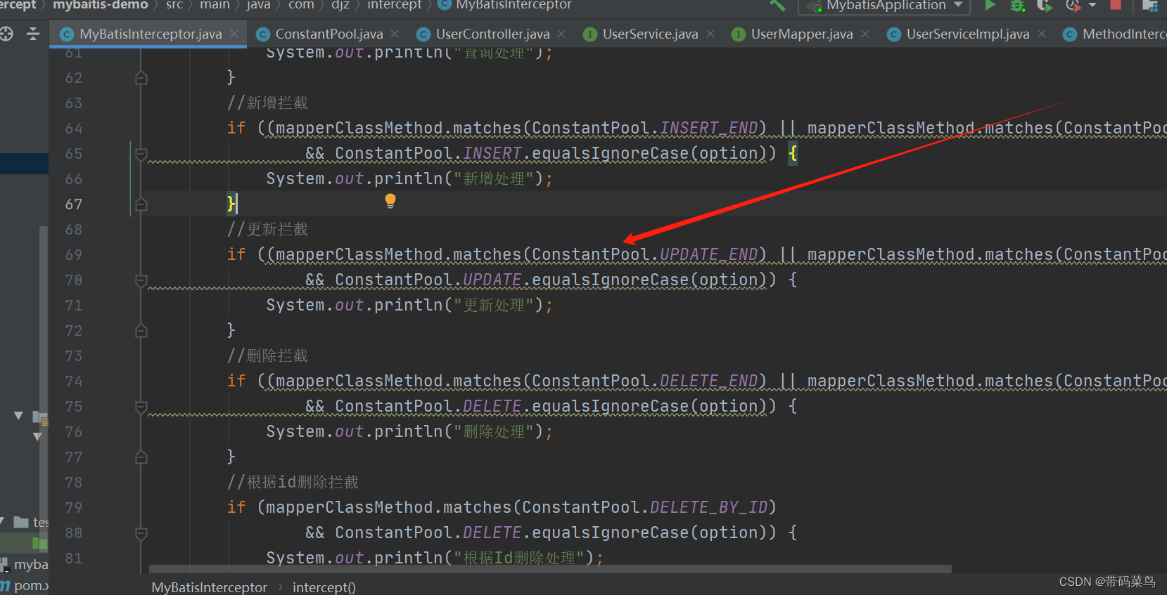Screen dimensions: 1167x595
Task: Close the MyBatisInterceptor.java tab
Action: (234, 34)
